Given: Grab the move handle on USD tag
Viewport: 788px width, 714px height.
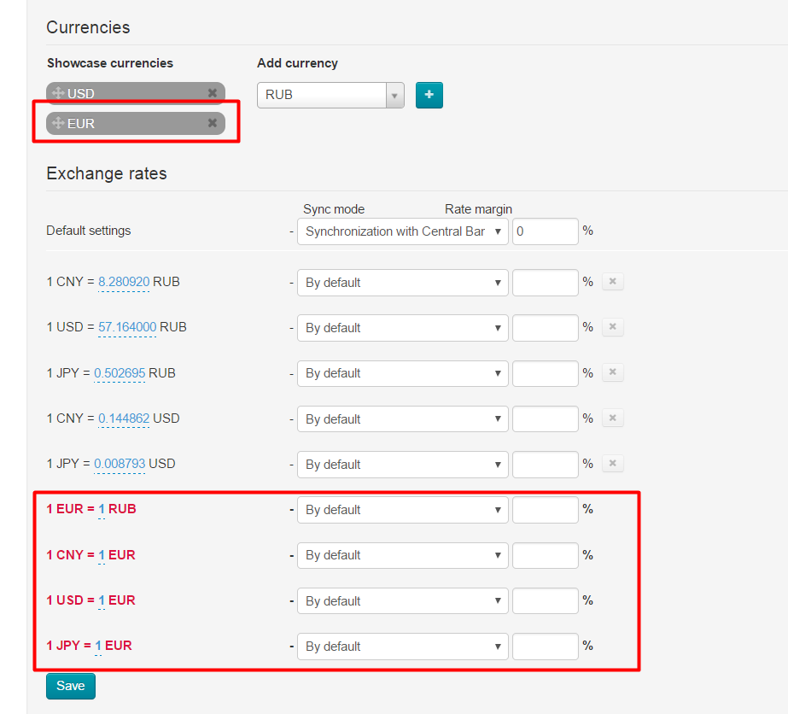Looking at the screenshot, I should 58,93.
